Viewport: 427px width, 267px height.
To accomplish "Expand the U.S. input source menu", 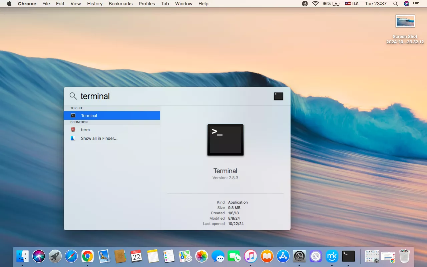I will [352, 4].
